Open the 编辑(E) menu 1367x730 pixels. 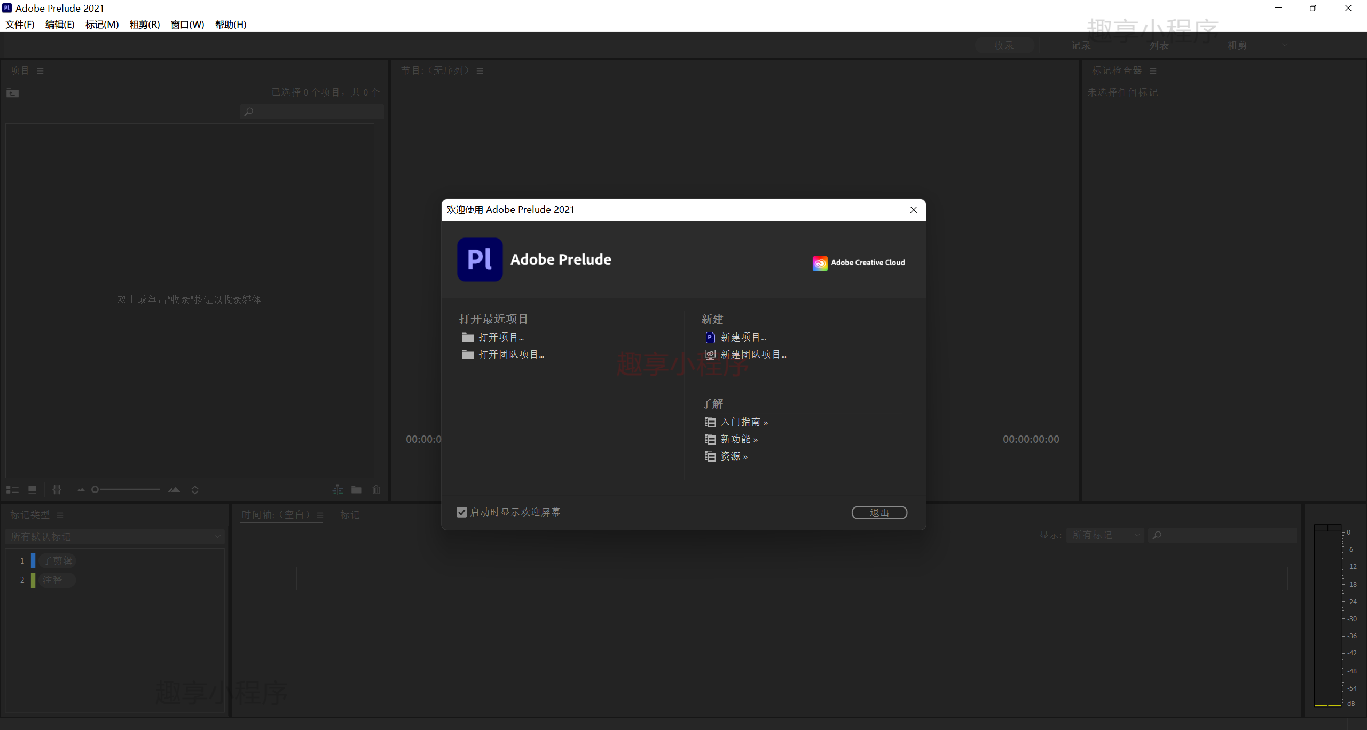pyautogui.click(x=60, y=25)
